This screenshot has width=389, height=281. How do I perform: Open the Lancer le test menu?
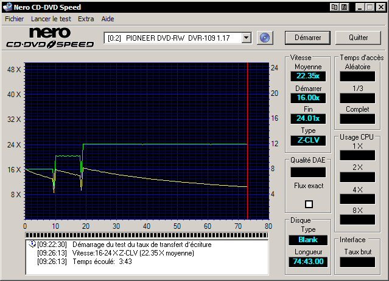(51, 19)
